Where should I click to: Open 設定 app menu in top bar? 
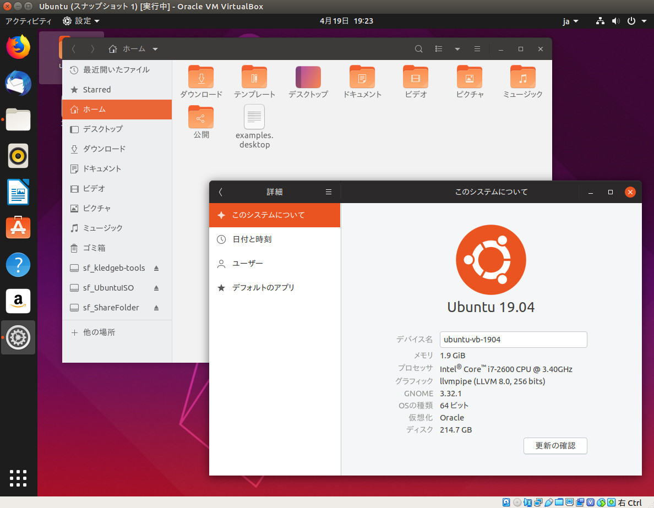pos(81,21)
